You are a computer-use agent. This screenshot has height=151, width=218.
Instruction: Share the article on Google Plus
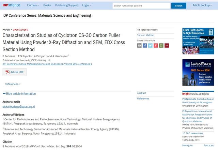[156, 45]
